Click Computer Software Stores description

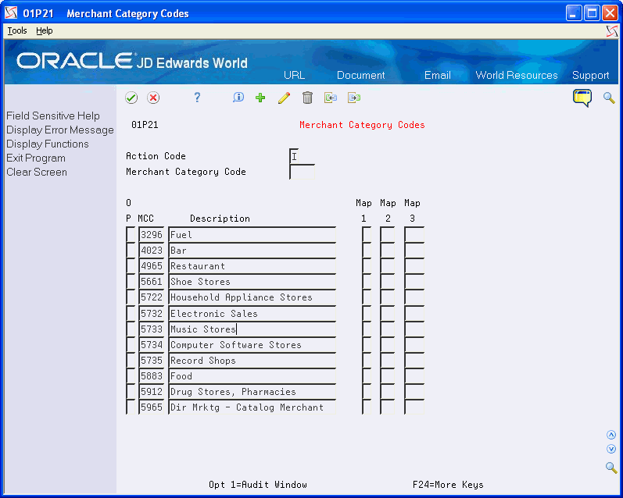pyautogui.click(x=252, y=345)
